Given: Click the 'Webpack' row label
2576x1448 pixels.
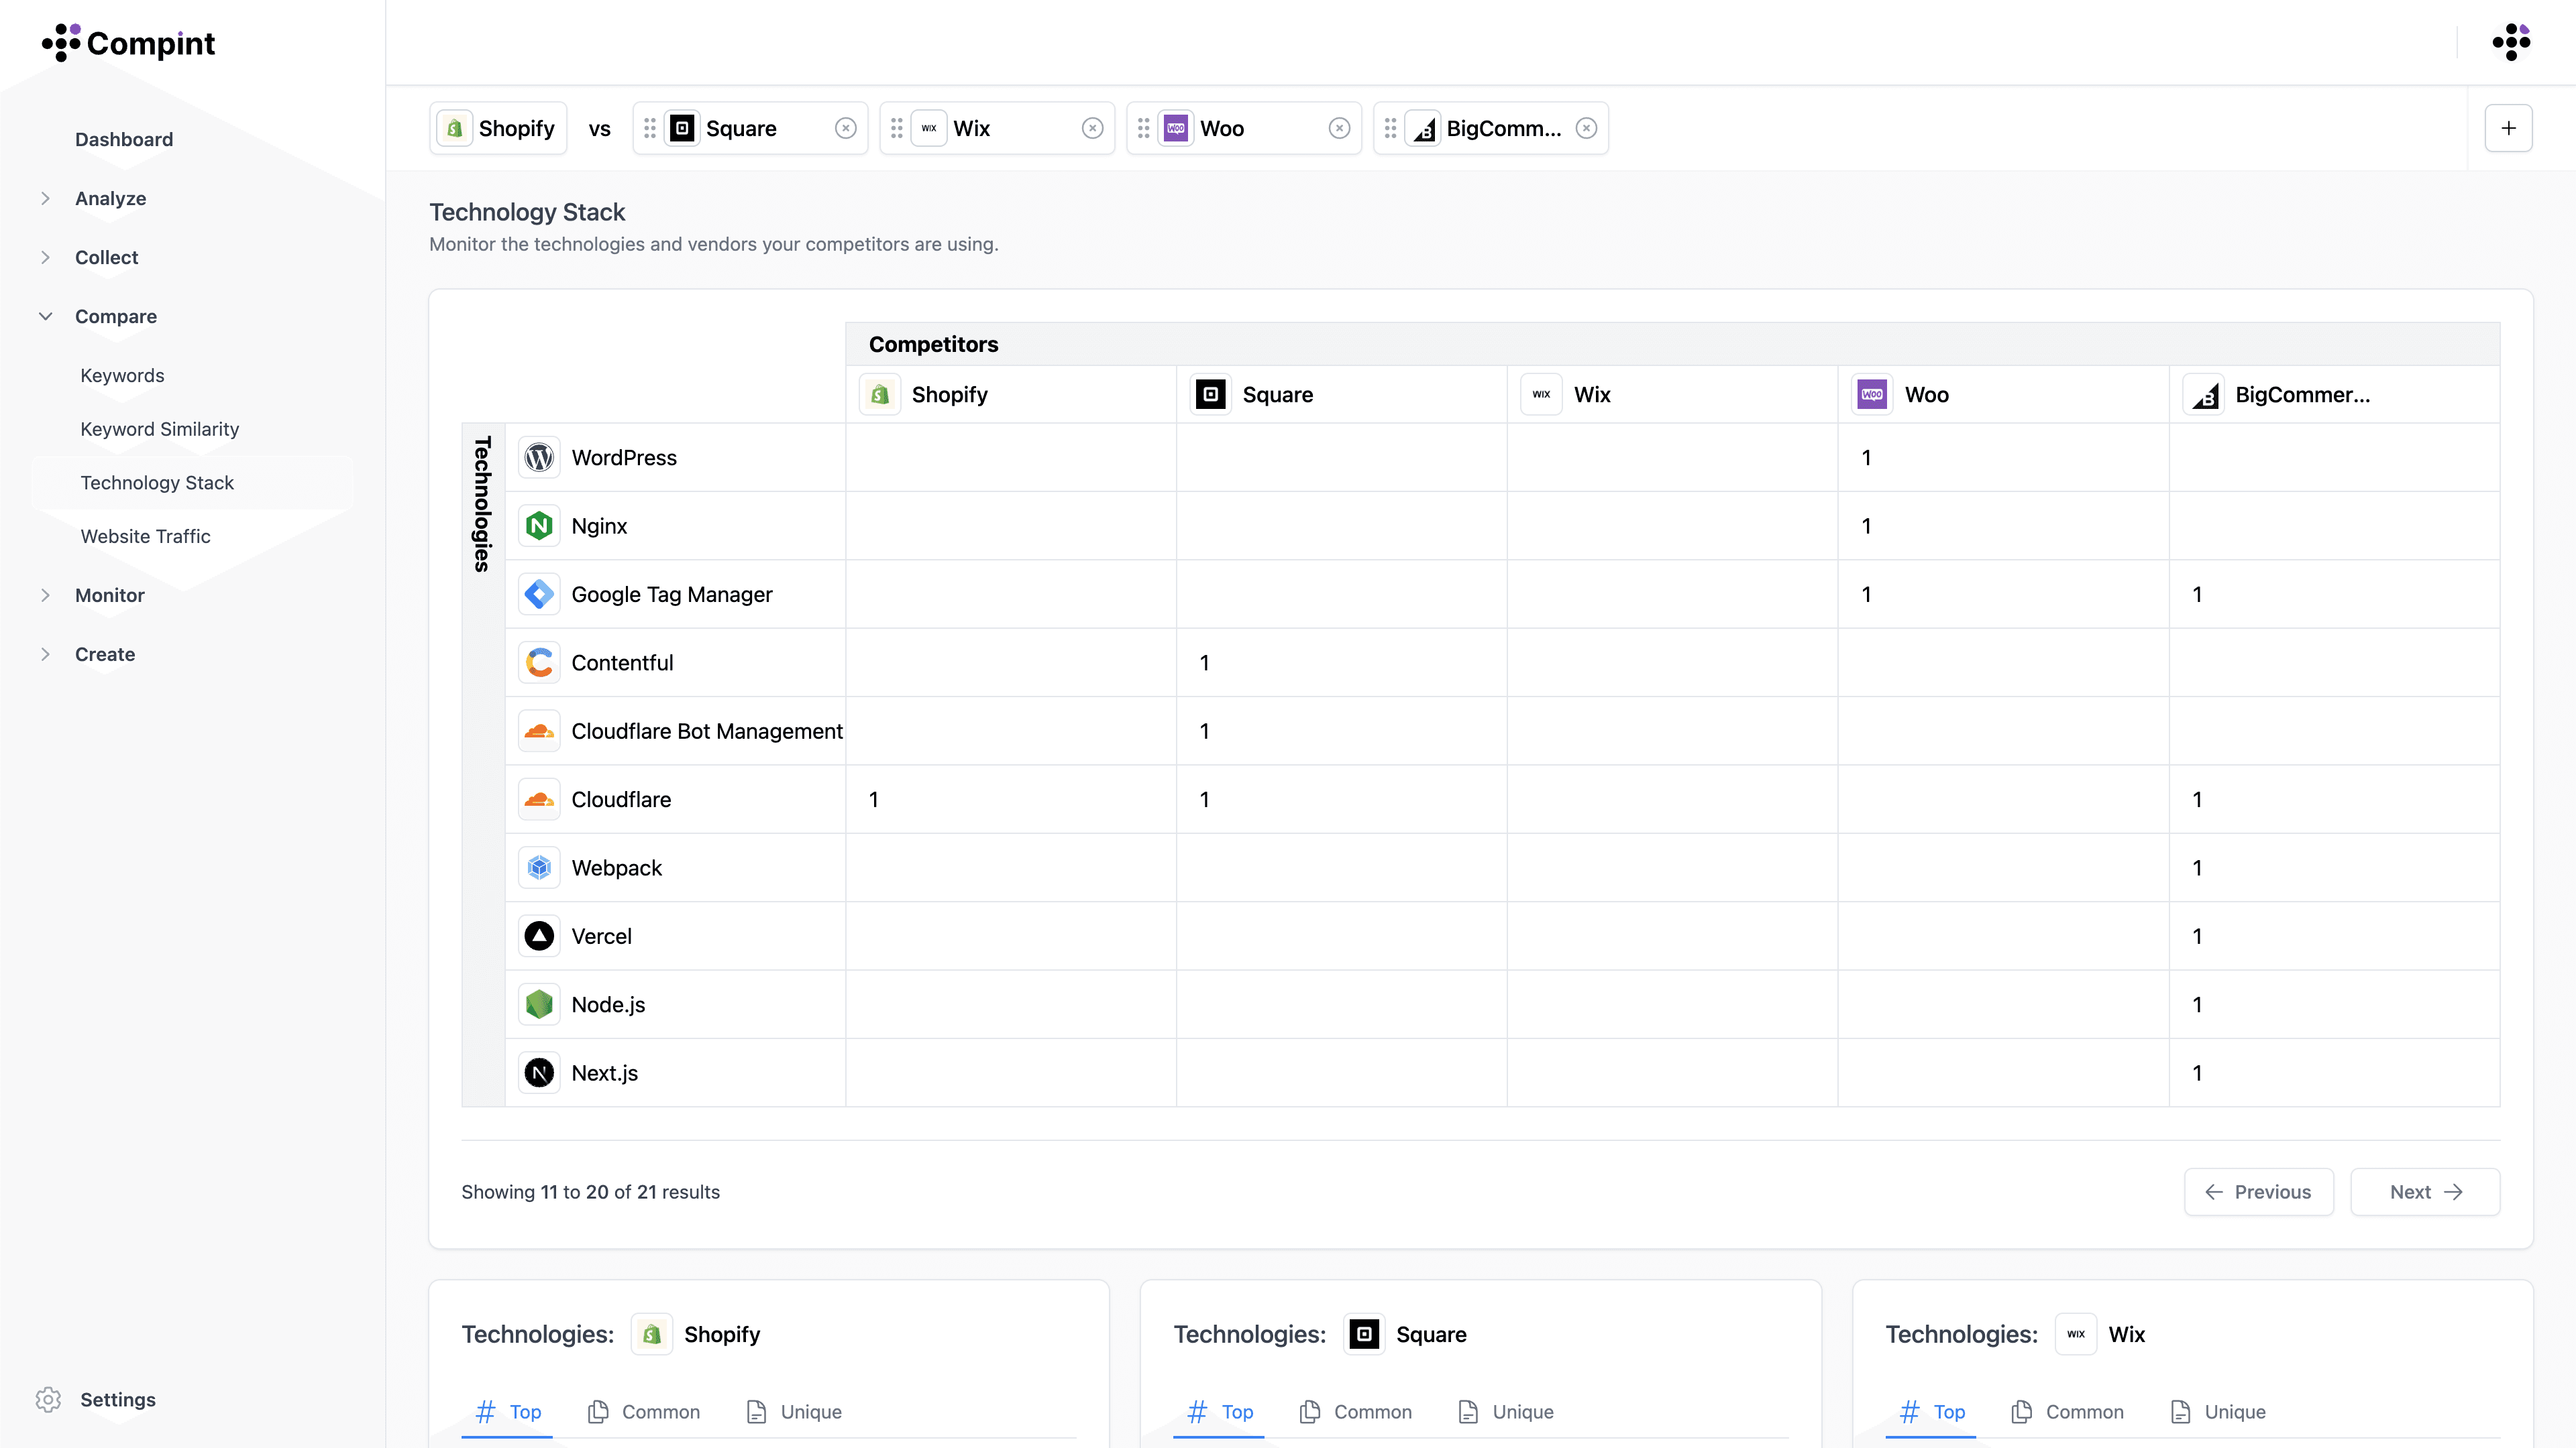Looking at the screenshot, I should [616, 868].
